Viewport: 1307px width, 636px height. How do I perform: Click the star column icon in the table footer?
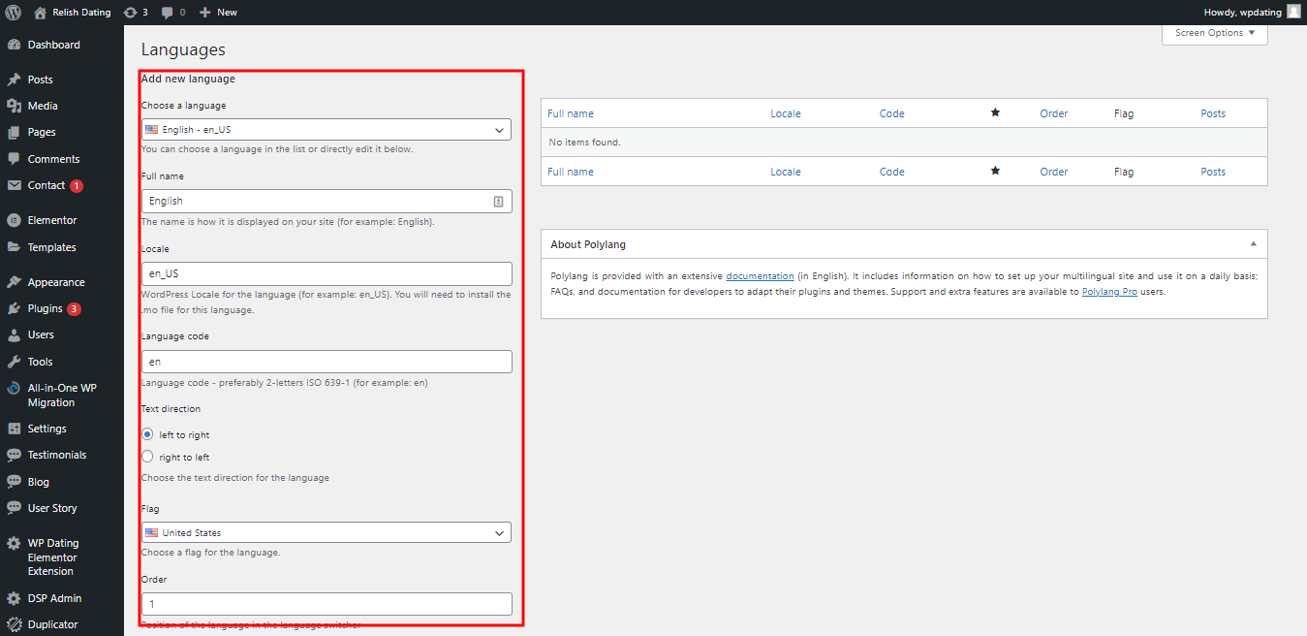(x=995, y=172)
